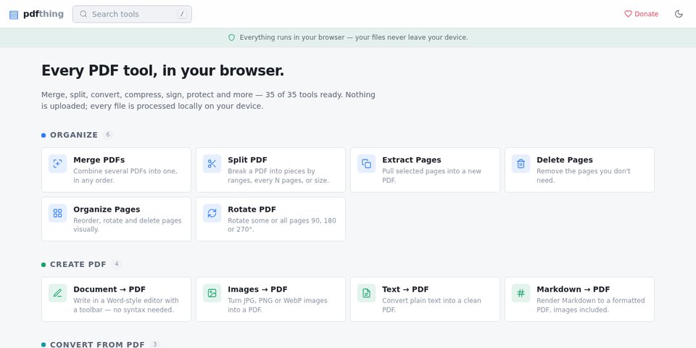Click the Images → PDF picture icon
The height and width of the screenshot is (348, 696).
point(212,294)
